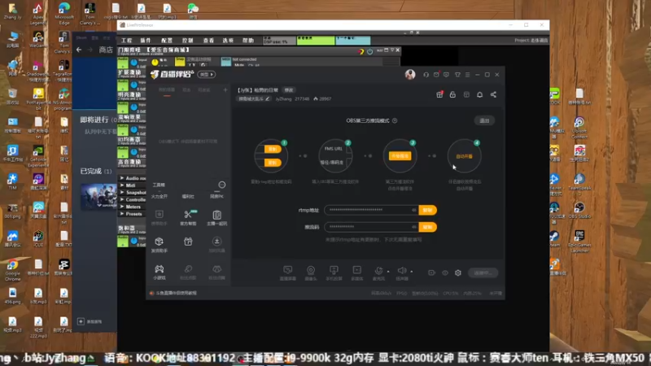Click the trophy icon in title bar
Image resolution: width=651 pixels, height=366 pixels.
tap(457, 75)
